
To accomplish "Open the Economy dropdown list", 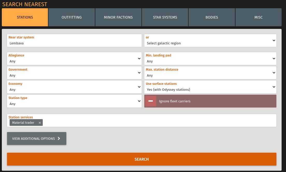I will pos(74,87).
